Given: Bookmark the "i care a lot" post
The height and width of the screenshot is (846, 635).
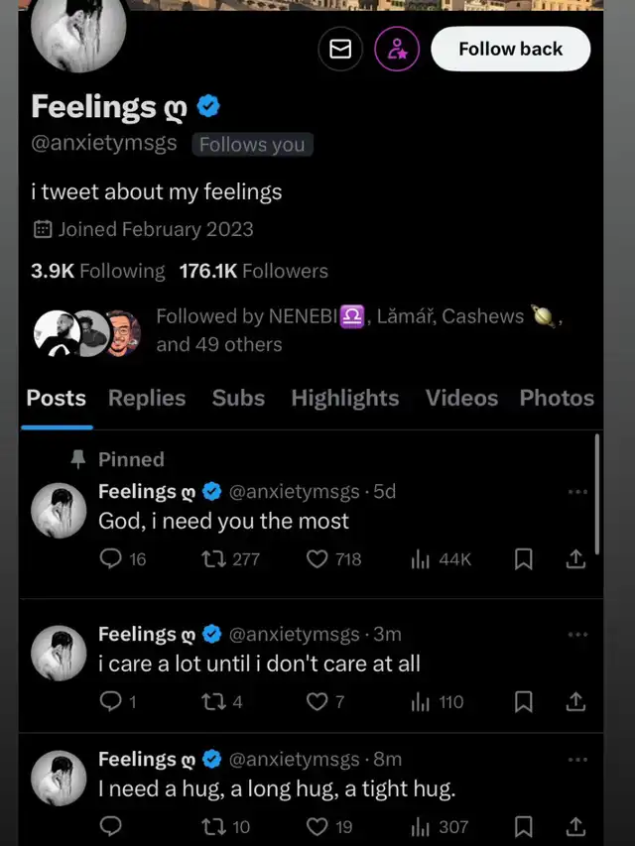Looking at the screenshot, I should pos(524,702).
